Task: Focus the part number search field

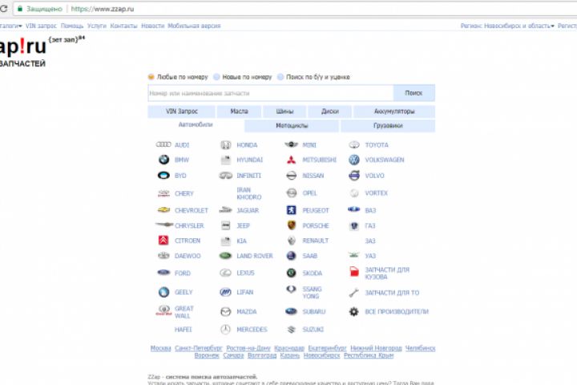Action: coord(271,93)
